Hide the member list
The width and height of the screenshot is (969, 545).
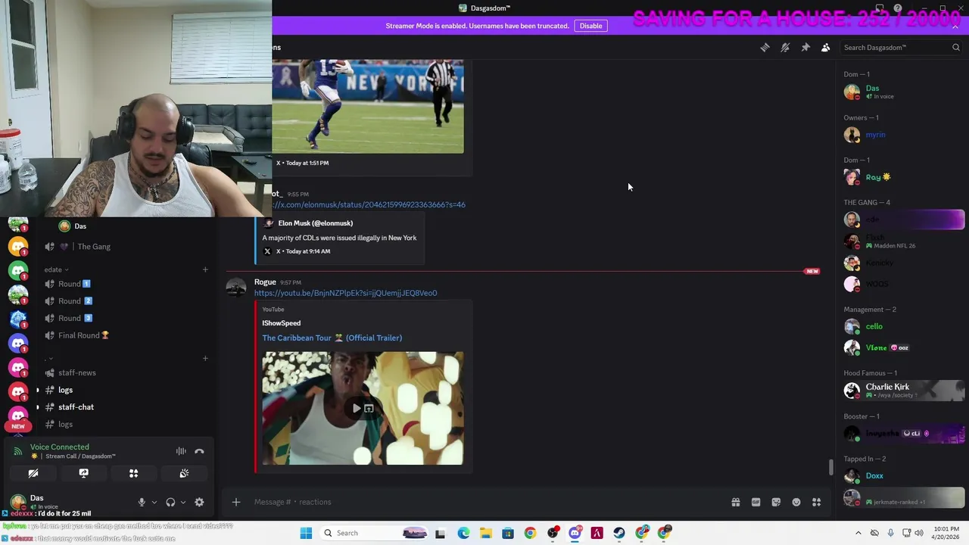coord(826,48)
